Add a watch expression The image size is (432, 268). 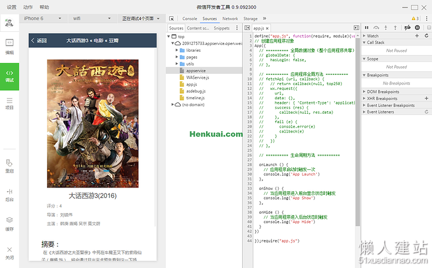tap(417, 36)
